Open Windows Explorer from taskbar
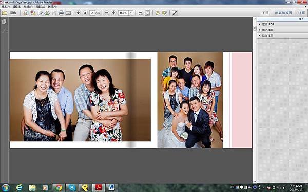The width and height of the screenshot is (308, 192). [32, 188]
